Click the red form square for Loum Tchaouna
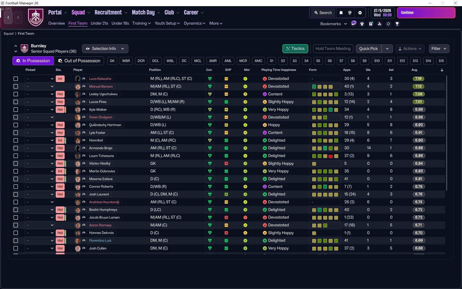 coord(330,156)
